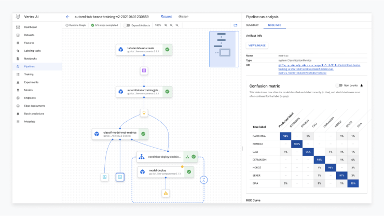The width and height of the screenshot is (384, 216).
Task: Click the Datasets sidebar icon
Action: (x=18, y=35)
